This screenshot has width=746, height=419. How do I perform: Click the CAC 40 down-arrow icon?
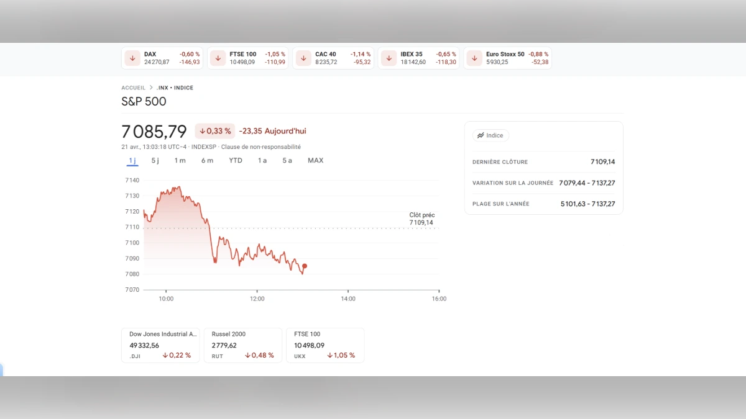[x=303, y=58]
